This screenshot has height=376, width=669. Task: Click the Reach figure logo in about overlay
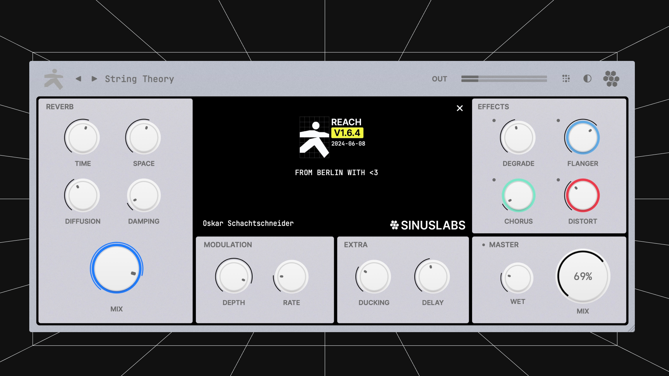tap(314, 138)
